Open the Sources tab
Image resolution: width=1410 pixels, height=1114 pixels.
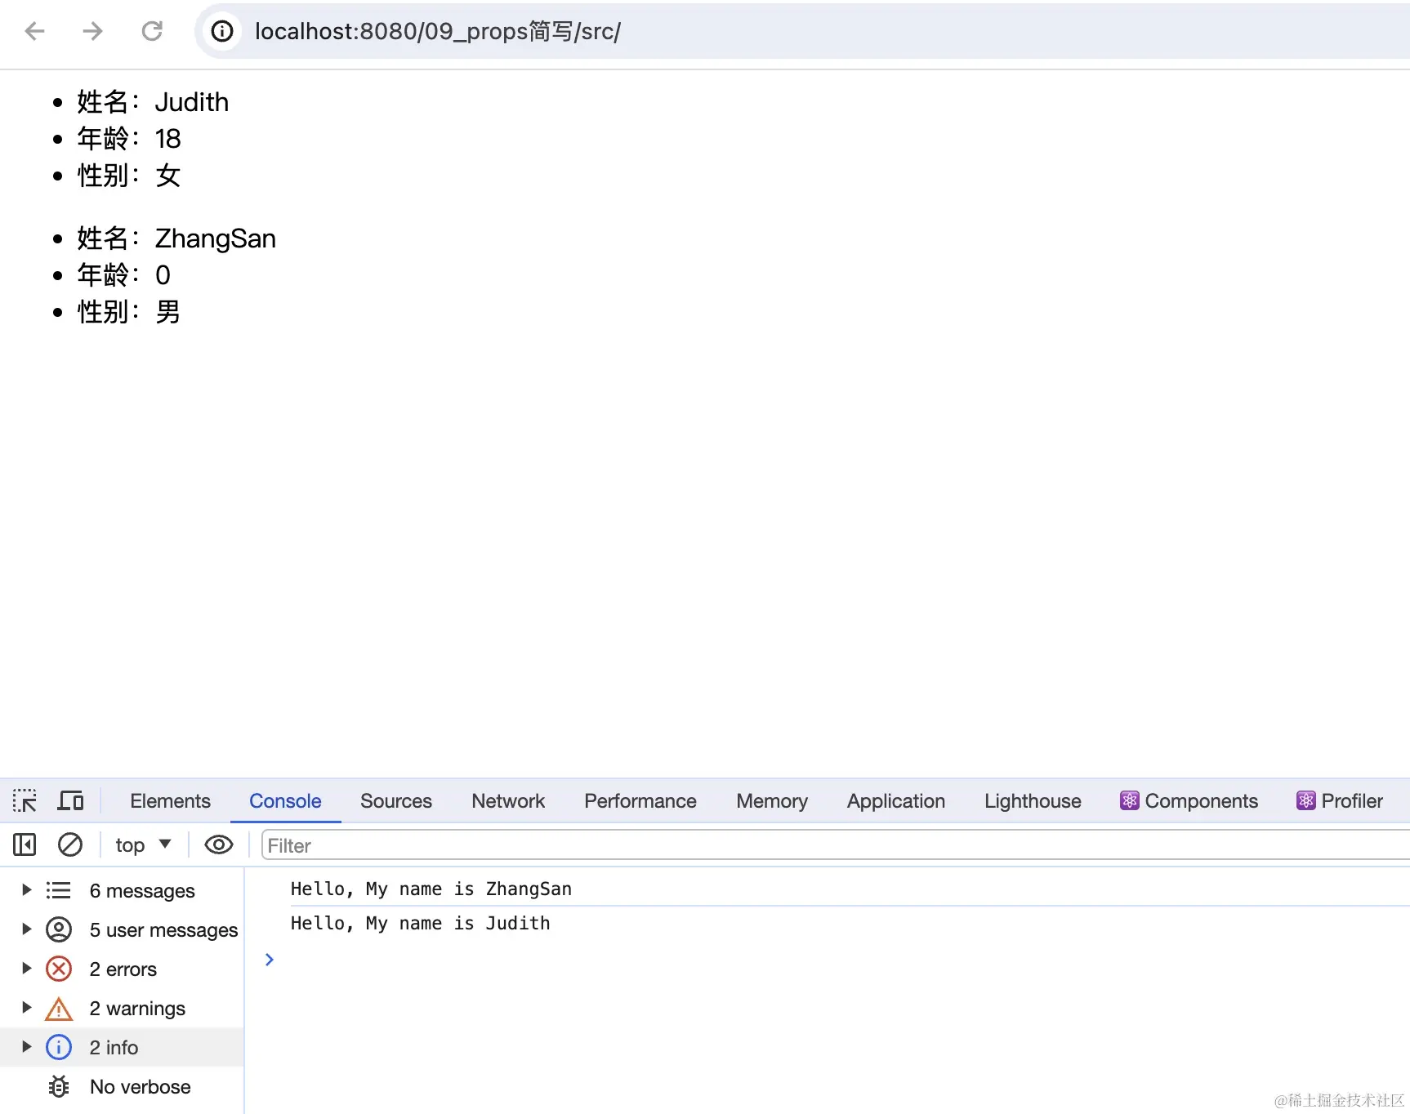[396, 800]
